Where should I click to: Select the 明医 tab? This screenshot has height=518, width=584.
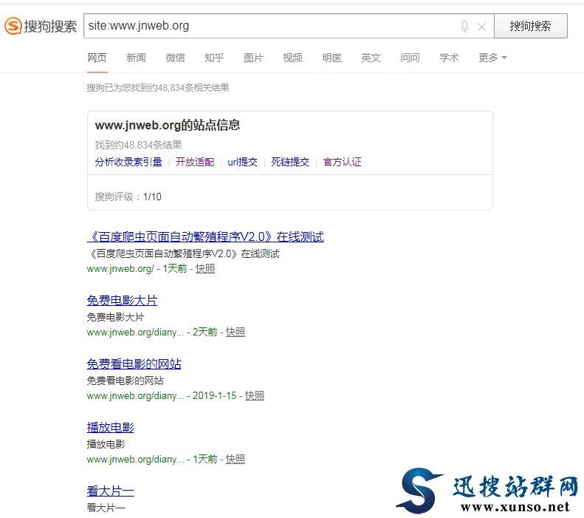[331, 58]
